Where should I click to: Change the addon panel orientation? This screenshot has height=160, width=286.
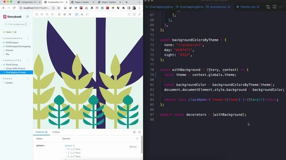(134, 132)
